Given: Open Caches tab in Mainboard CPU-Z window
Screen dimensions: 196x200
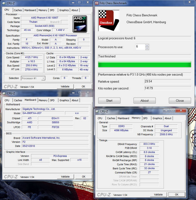Looking at the screenshot, I should 18,100.
